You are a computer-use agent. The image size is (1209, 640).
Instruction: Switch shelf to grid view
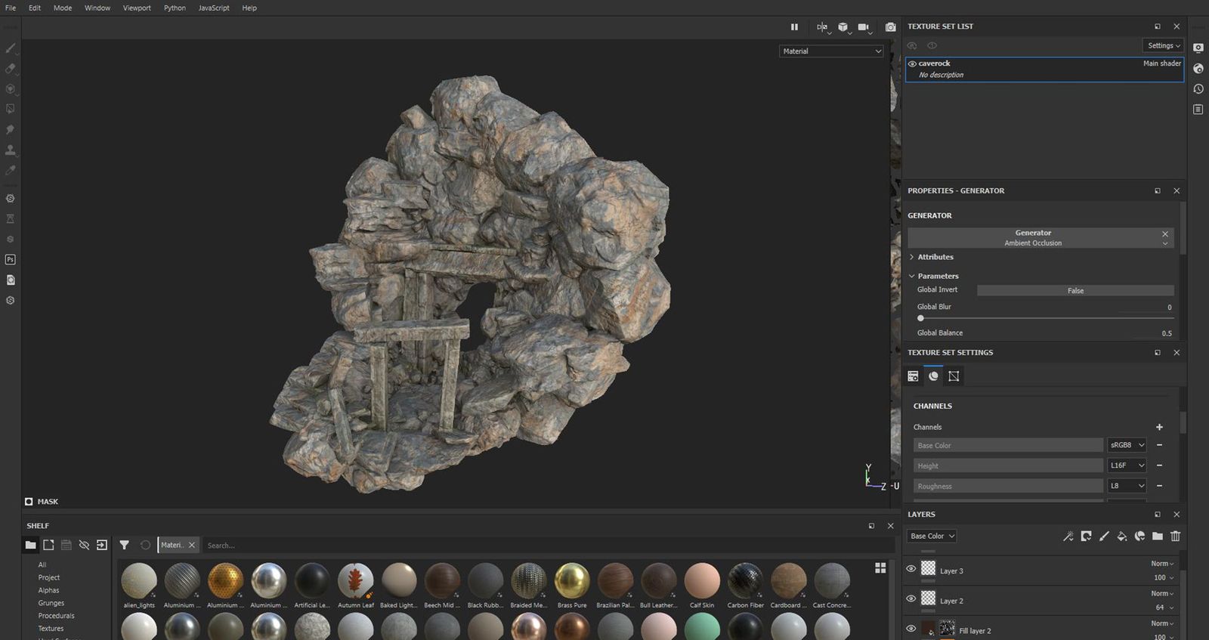coord(880,568)
